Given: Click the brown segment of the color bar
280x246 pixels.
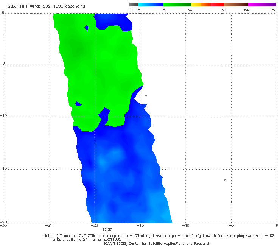Looking at the screenshot, I should (x=236, y=5).
